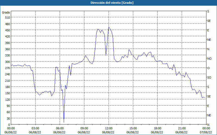Click the title 'Dirección del viento [Grado]'
This screenshot has width=217, height=135.
click(x=112, y=3)
